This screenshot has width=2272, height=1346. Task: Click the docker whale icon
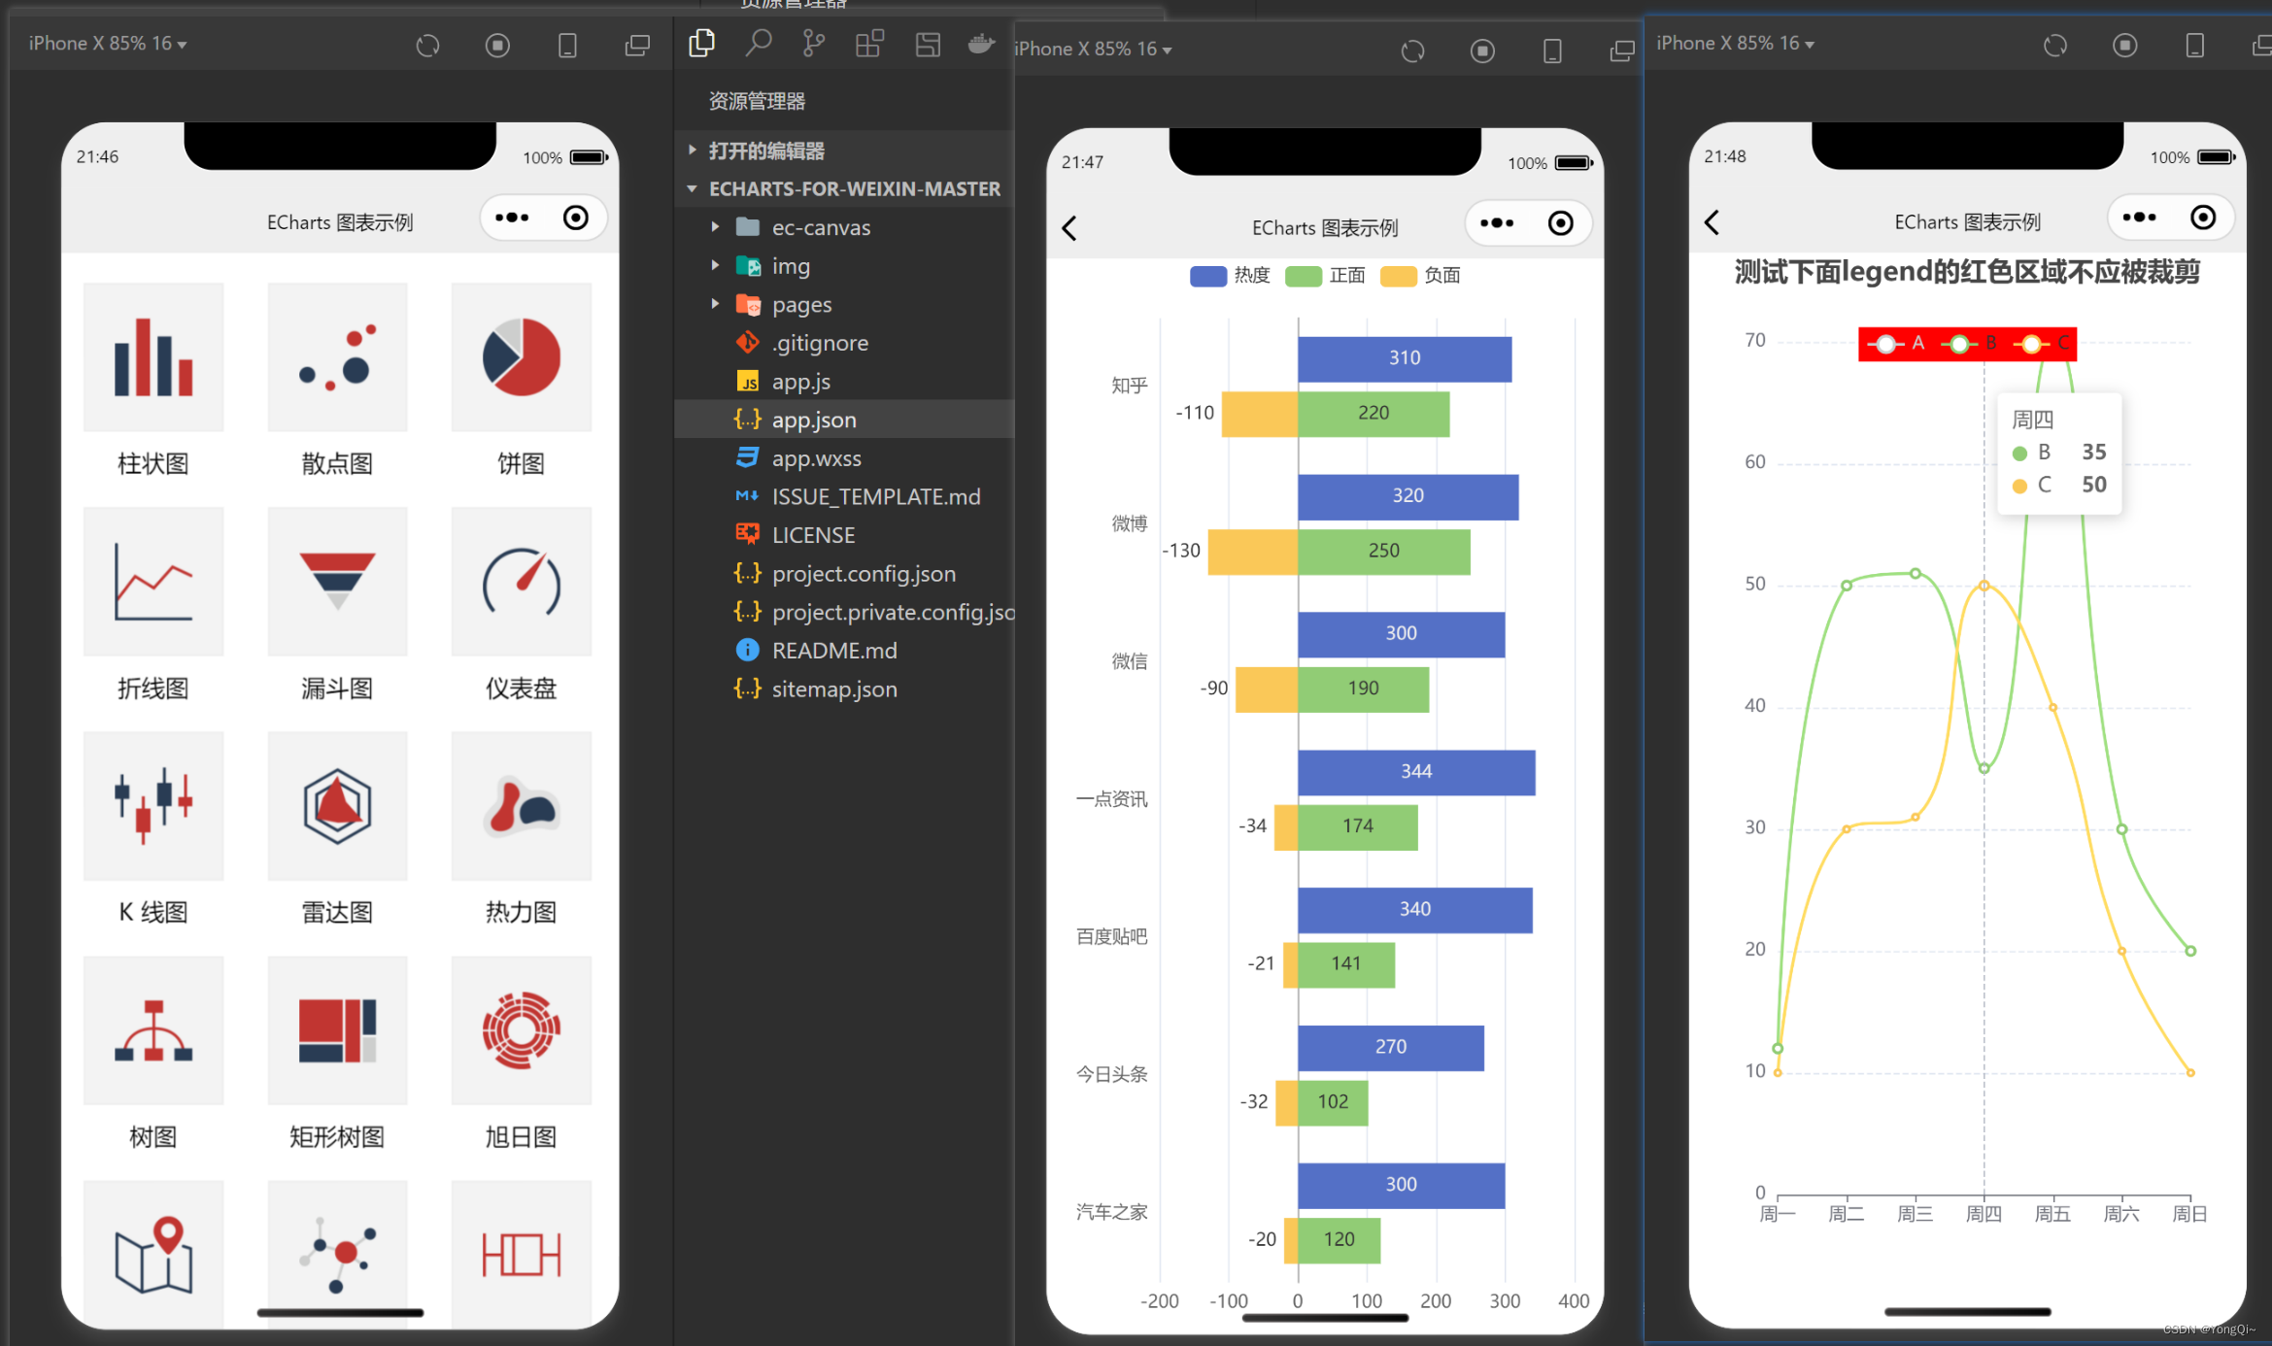[x=981, y=44]
